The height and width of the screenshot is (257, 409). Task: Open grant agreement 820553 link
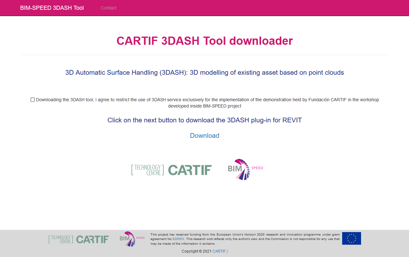(178, 239)
